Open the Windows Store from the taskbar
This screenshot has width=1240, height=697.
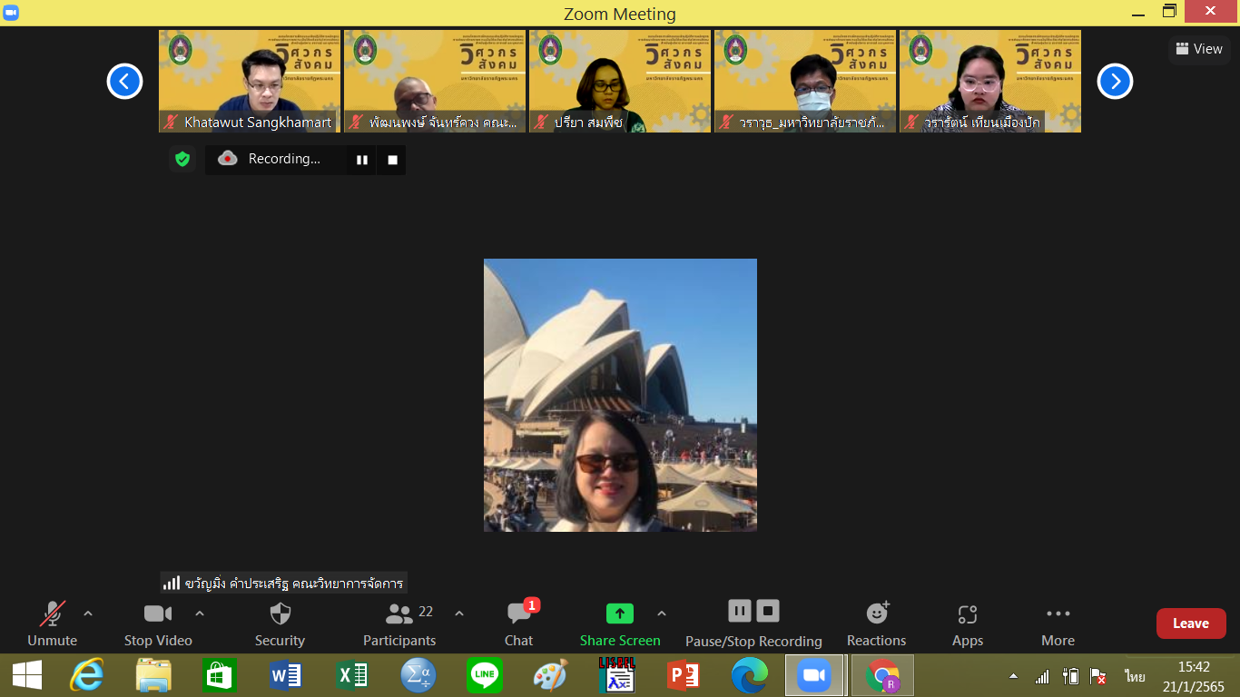tap(220, 675)
